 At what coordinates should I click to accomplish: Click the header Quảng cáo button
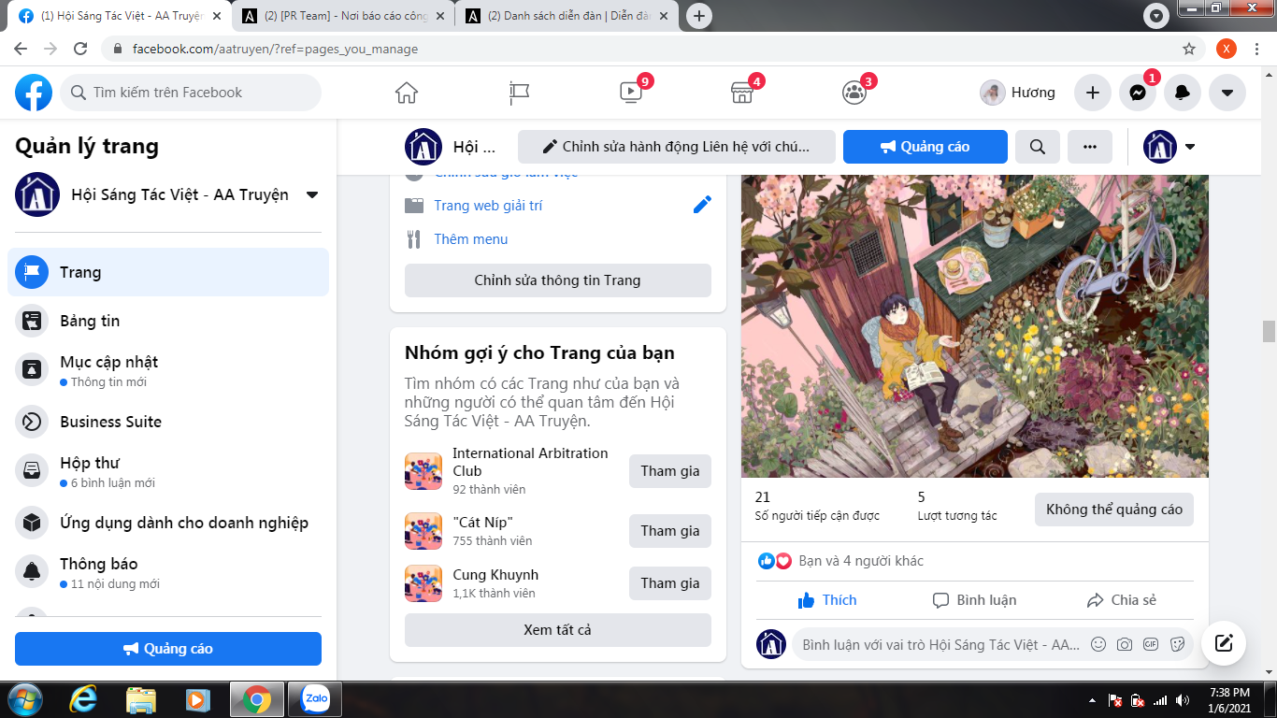[x=925, y=147]
